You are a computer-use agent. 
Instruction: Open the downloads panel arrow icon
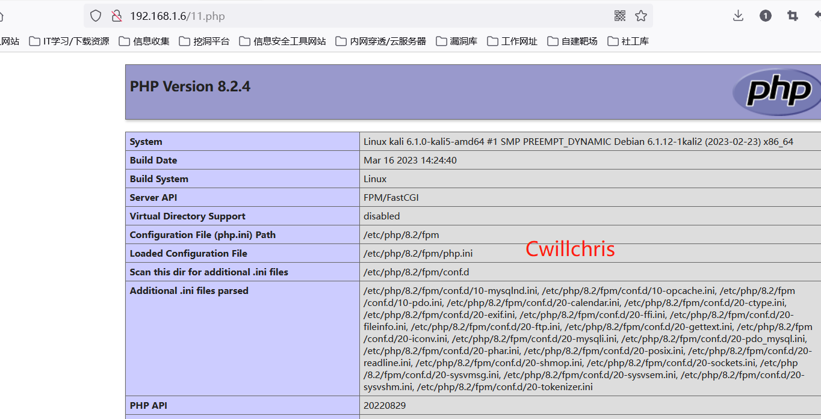pyautogui.click(x=738, y=15)
